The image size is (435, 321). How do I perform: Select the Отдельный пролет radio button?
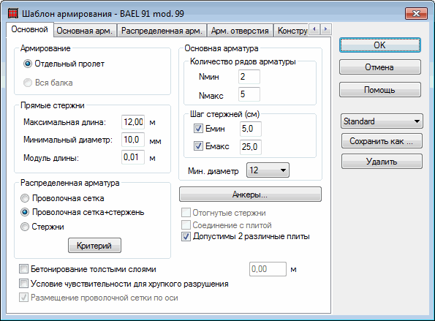[28, 64]
